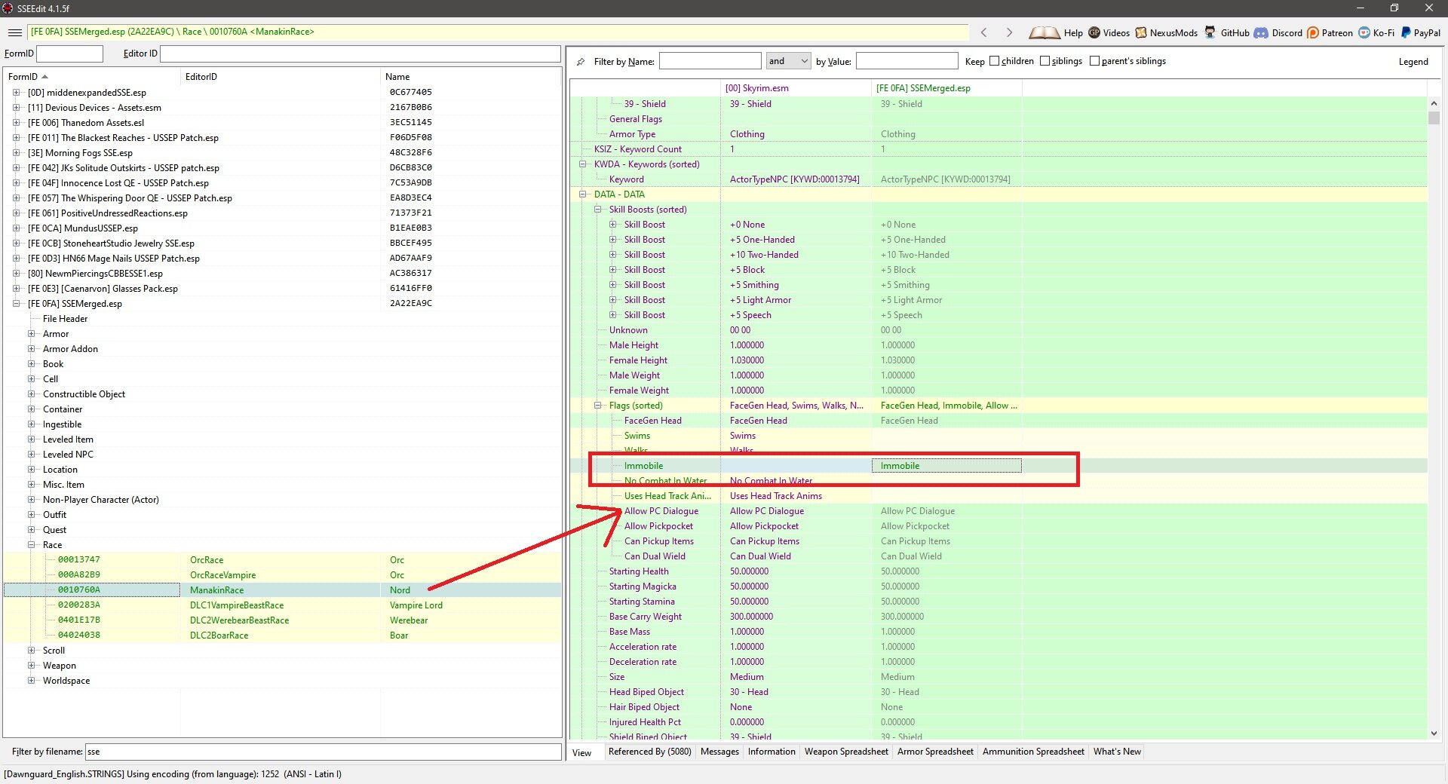Open NexusMods page icon

1141,32
